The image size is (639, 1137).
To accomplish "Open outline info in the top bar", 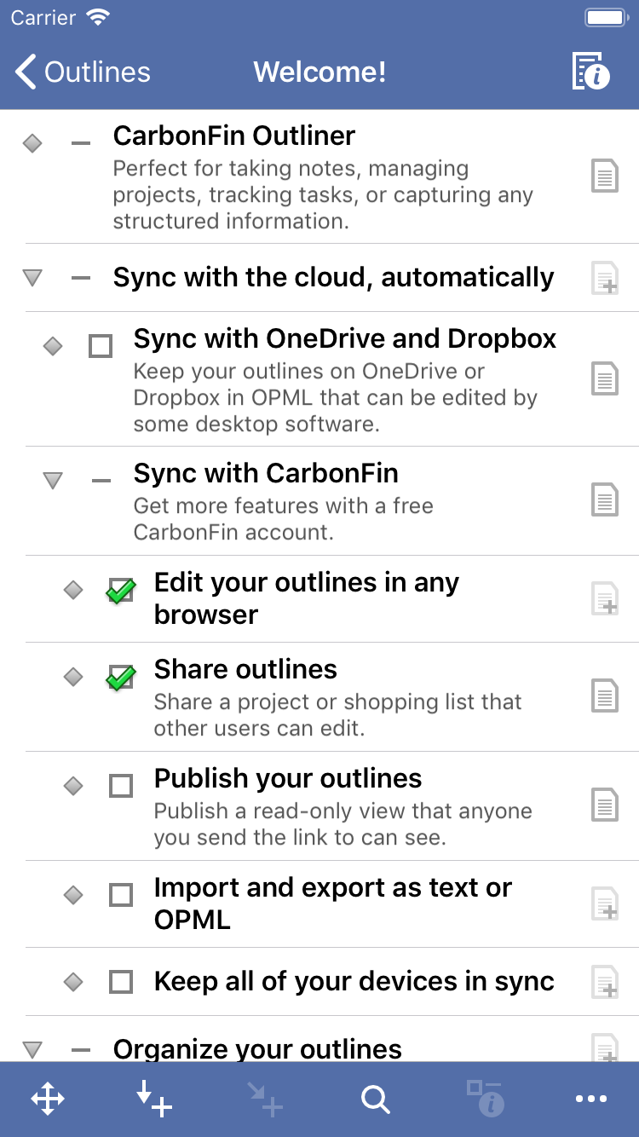I will (591, 72).
